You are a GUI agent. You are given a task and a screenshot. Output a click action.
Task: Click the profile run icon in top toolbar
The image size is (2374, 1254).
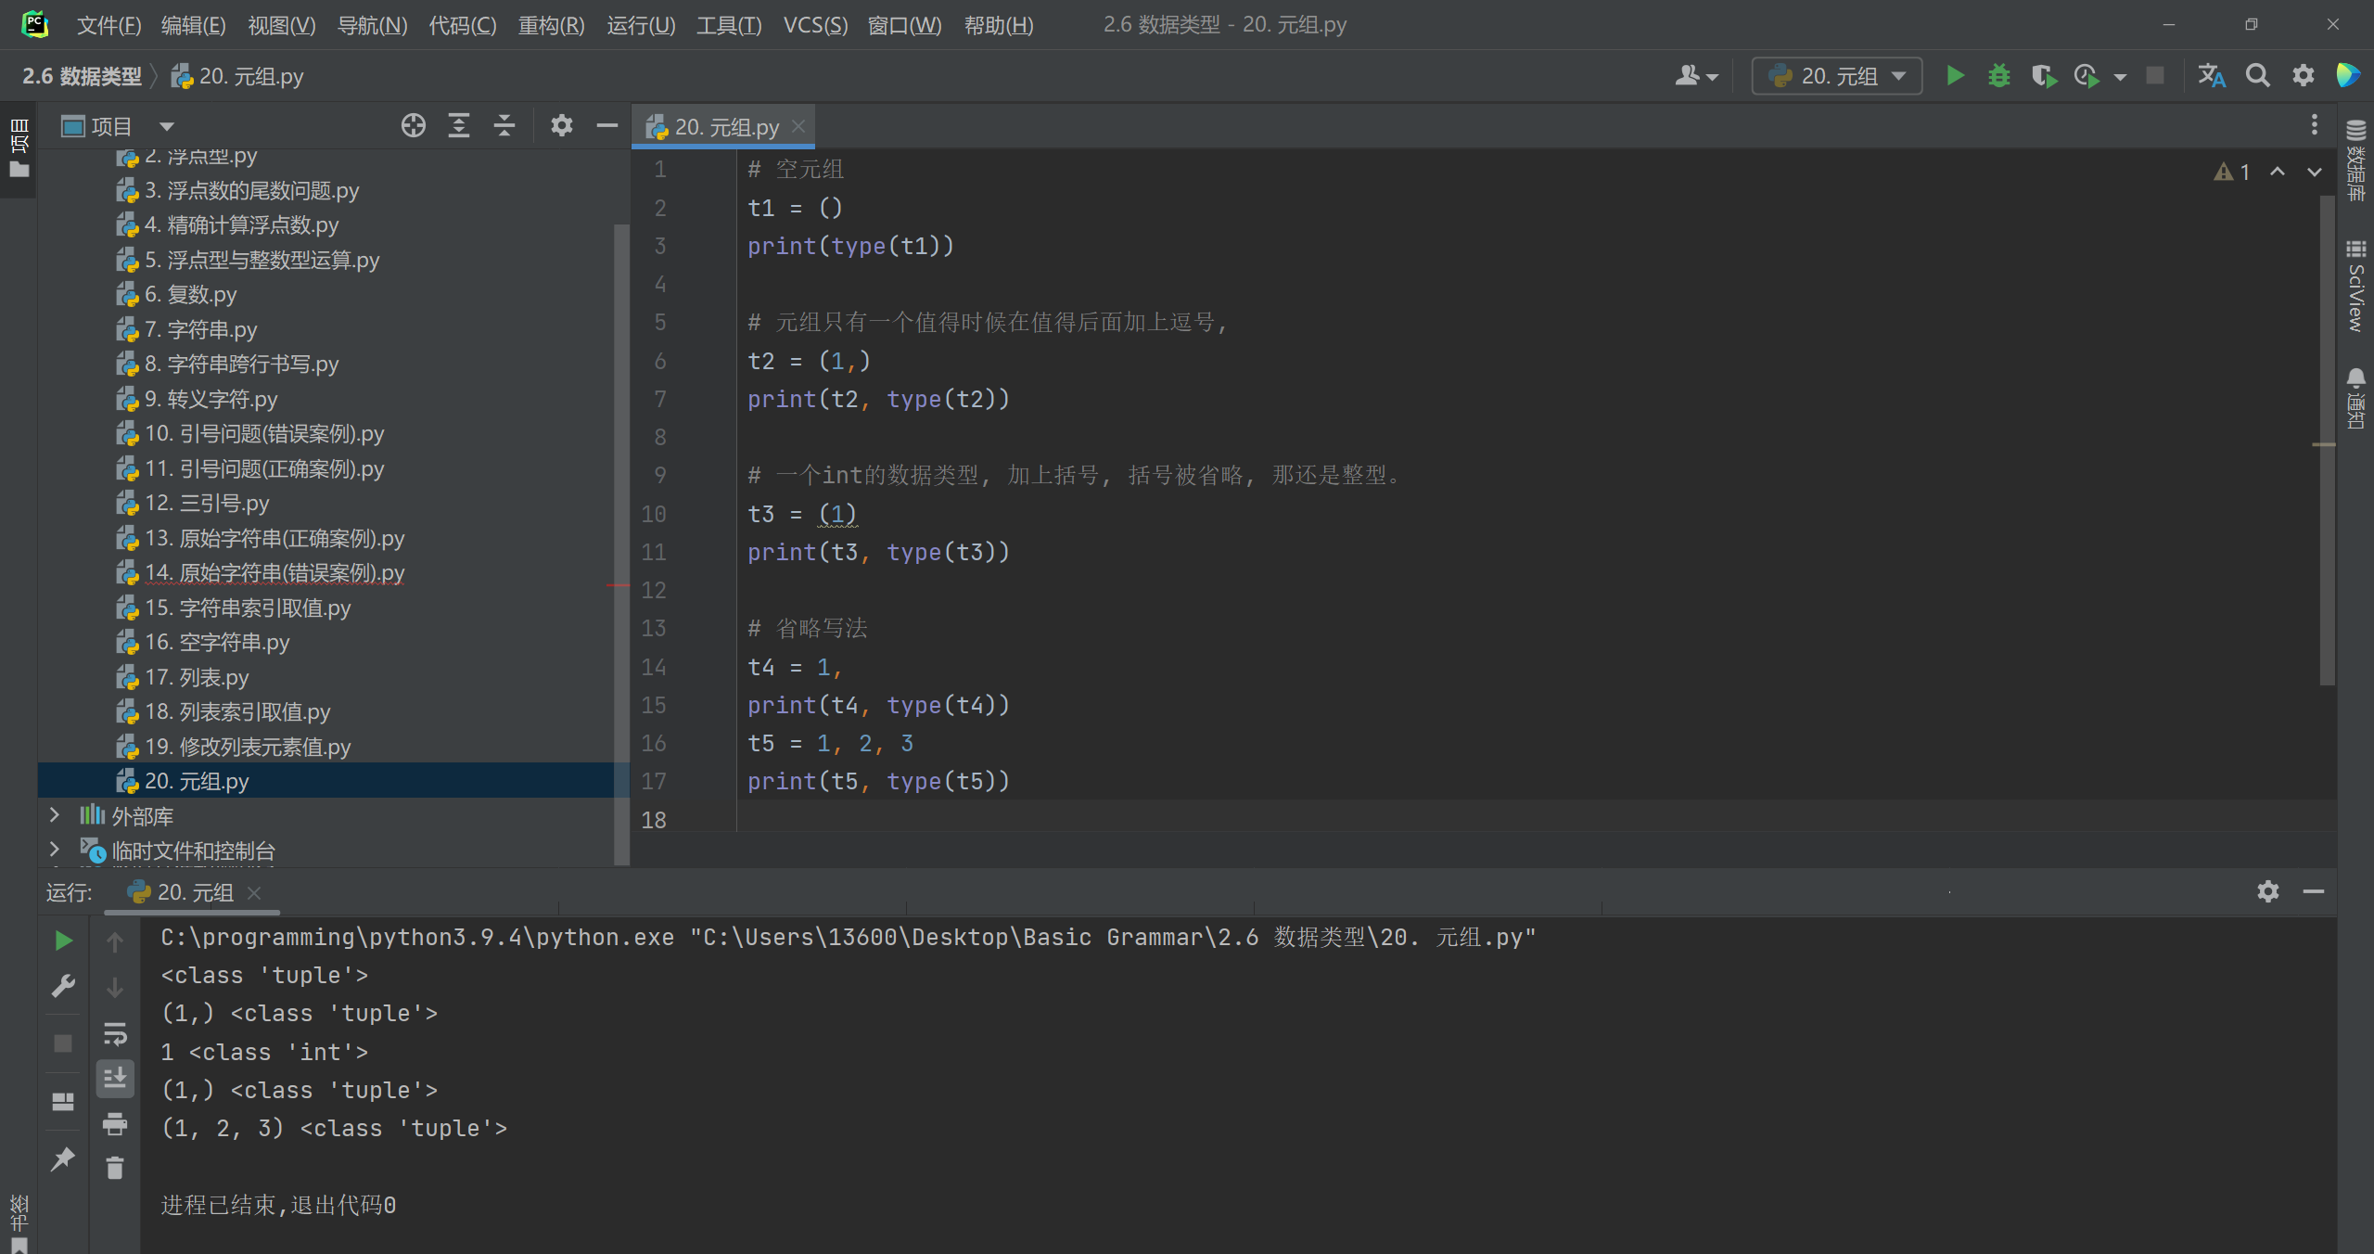click(2087, 76)
